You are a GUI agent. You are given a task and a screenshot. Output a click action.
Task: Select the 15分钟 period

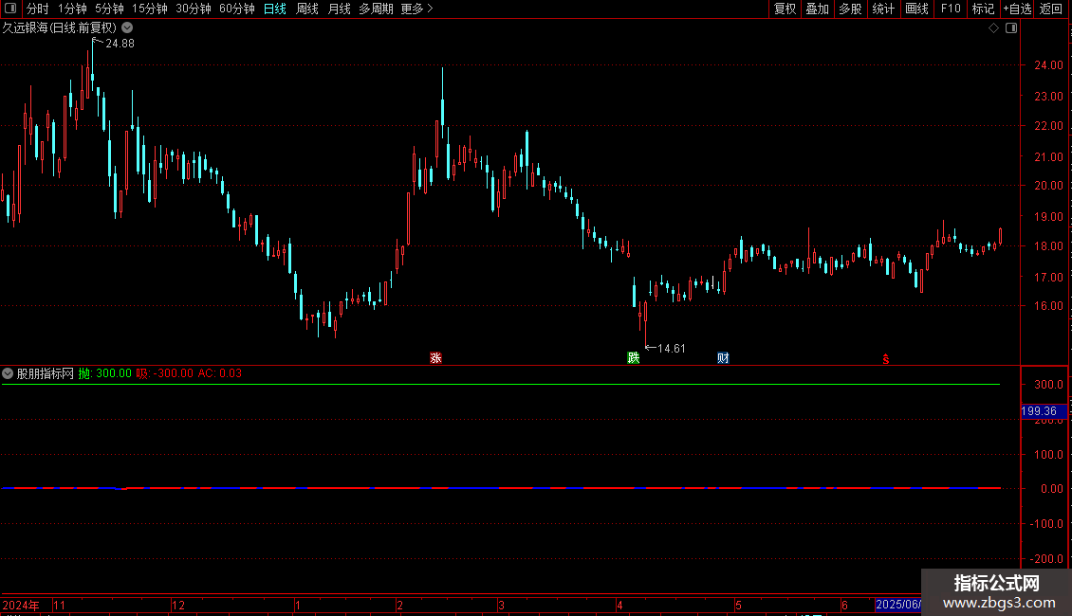pos(150,9)
